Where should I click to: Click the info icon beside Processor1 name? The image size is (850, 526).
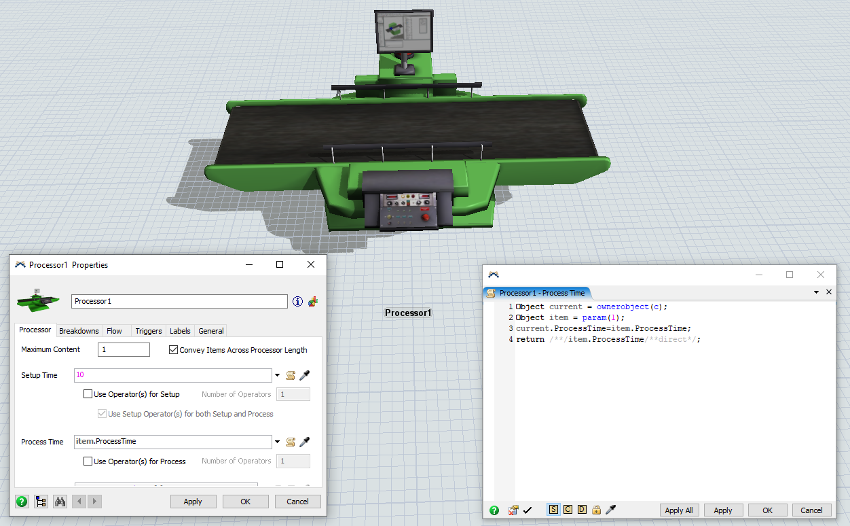297,302
